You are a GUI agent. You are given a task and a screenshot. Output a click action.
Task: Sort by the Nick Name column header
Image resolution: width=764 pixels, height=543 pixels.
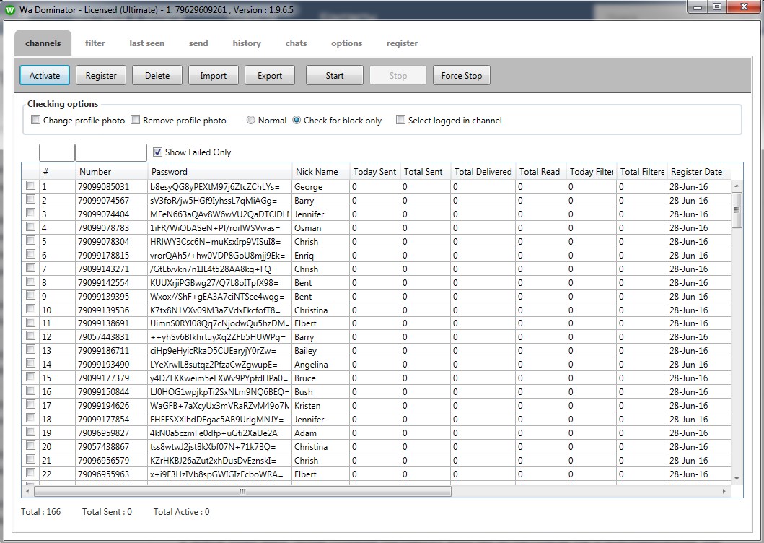click(316, 172)
